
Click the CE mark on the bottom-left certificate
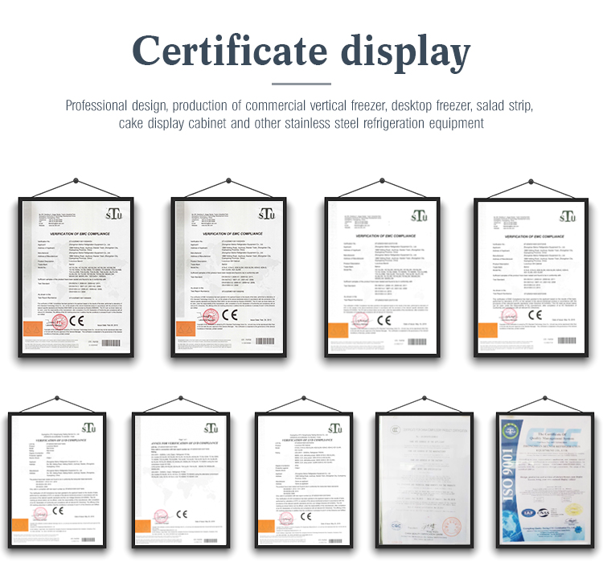(57, 510)
